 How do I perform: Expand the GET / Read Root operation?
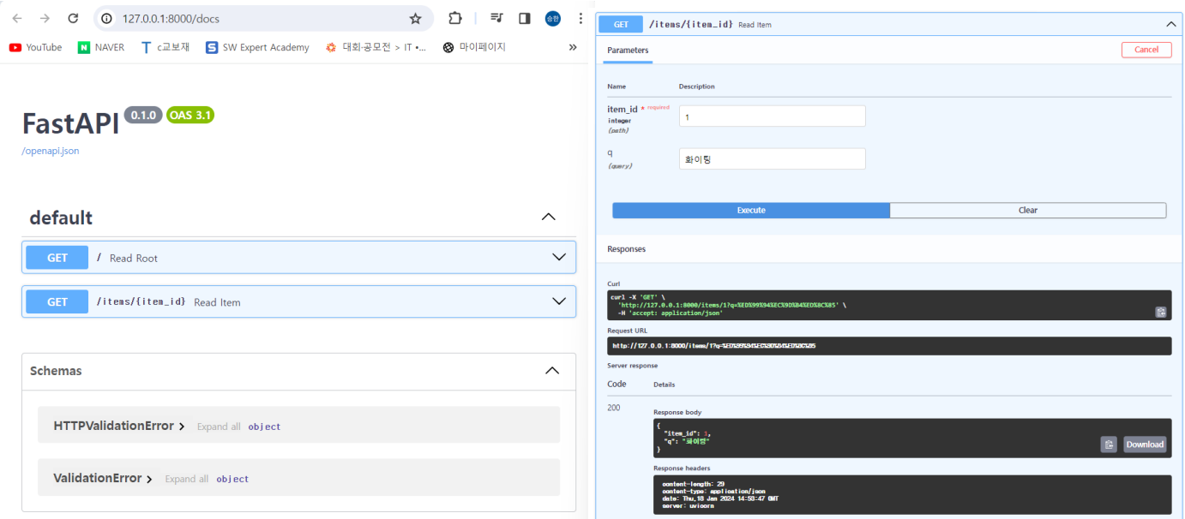(298, 257)
